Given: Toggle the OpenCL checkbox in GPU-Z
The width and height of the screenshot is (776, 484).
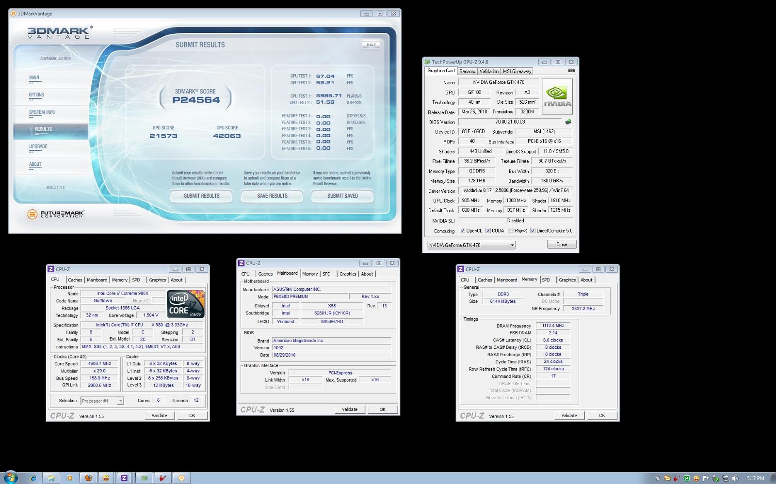Looking at the screenshot, I should pyautogui.click(x=462, y=231).
